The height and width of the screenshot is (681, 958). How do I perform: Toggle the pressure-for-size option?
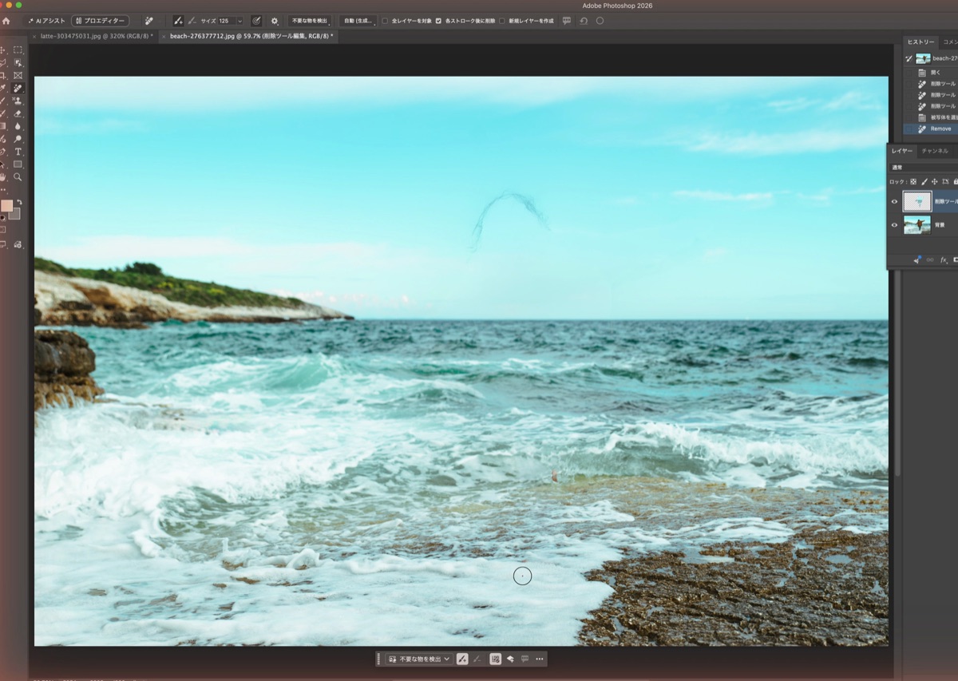256,21
